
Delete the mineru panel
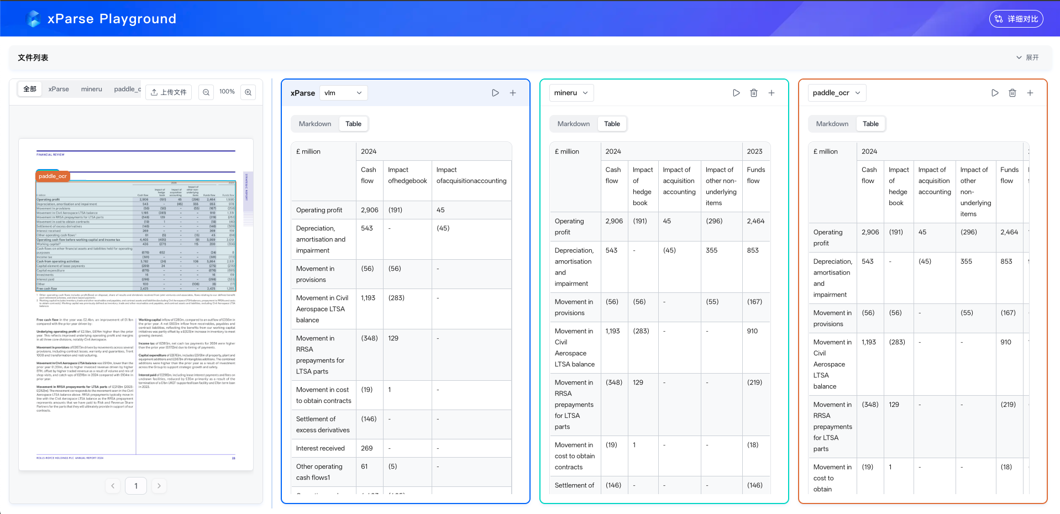754,93
